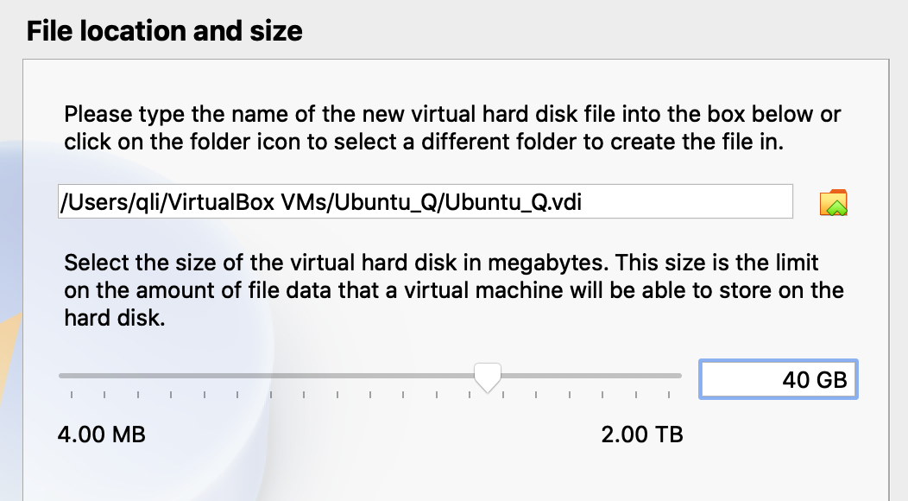The image size is (908, 501).
Task: Click the 4.00 MB minimum size label
Action: click(x=101, y=434)
